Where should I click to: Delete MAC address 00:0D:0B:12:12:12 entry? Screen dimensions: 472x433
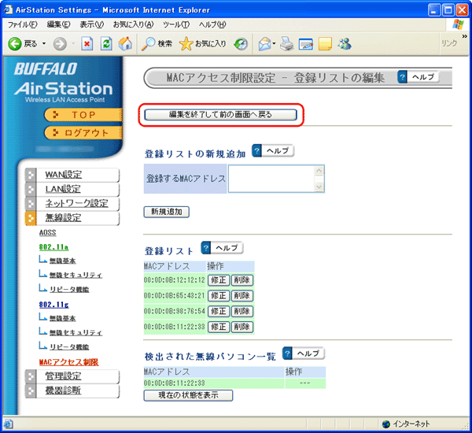point(242,280)
